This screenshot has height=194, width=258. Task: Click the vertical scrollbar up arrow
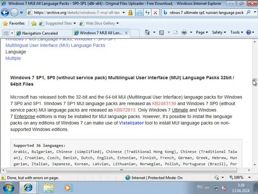click(x=255, y=42)
